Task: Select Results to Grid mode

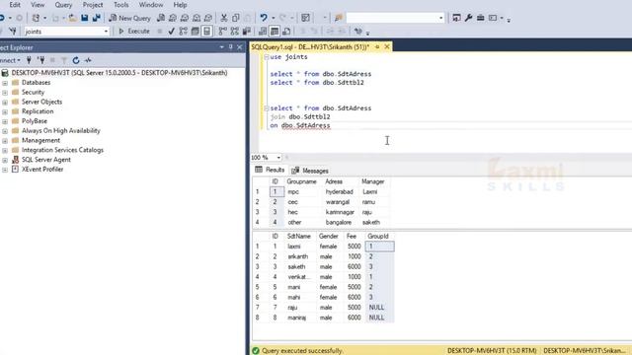Action: pos(275,31)
